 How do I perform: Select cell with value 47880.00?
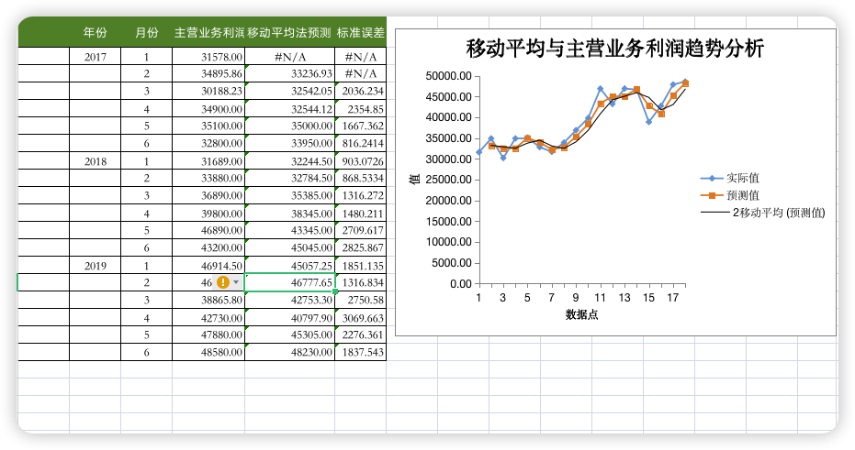click(x=208, y=335)
